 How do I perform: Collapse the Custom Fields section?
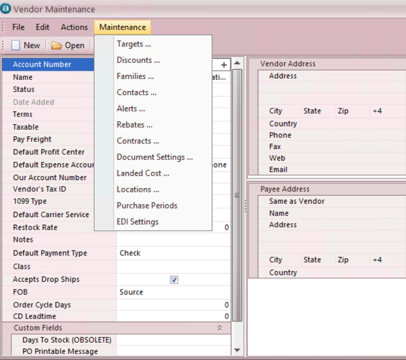pyautogui.click(x=219, y=328)
